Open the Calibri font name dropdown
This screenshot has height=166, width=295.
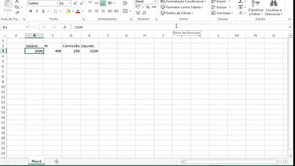click(x=57, y=3)
